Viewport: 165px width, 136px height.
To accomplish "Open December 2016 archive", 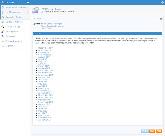I will (x=46, y=70).
